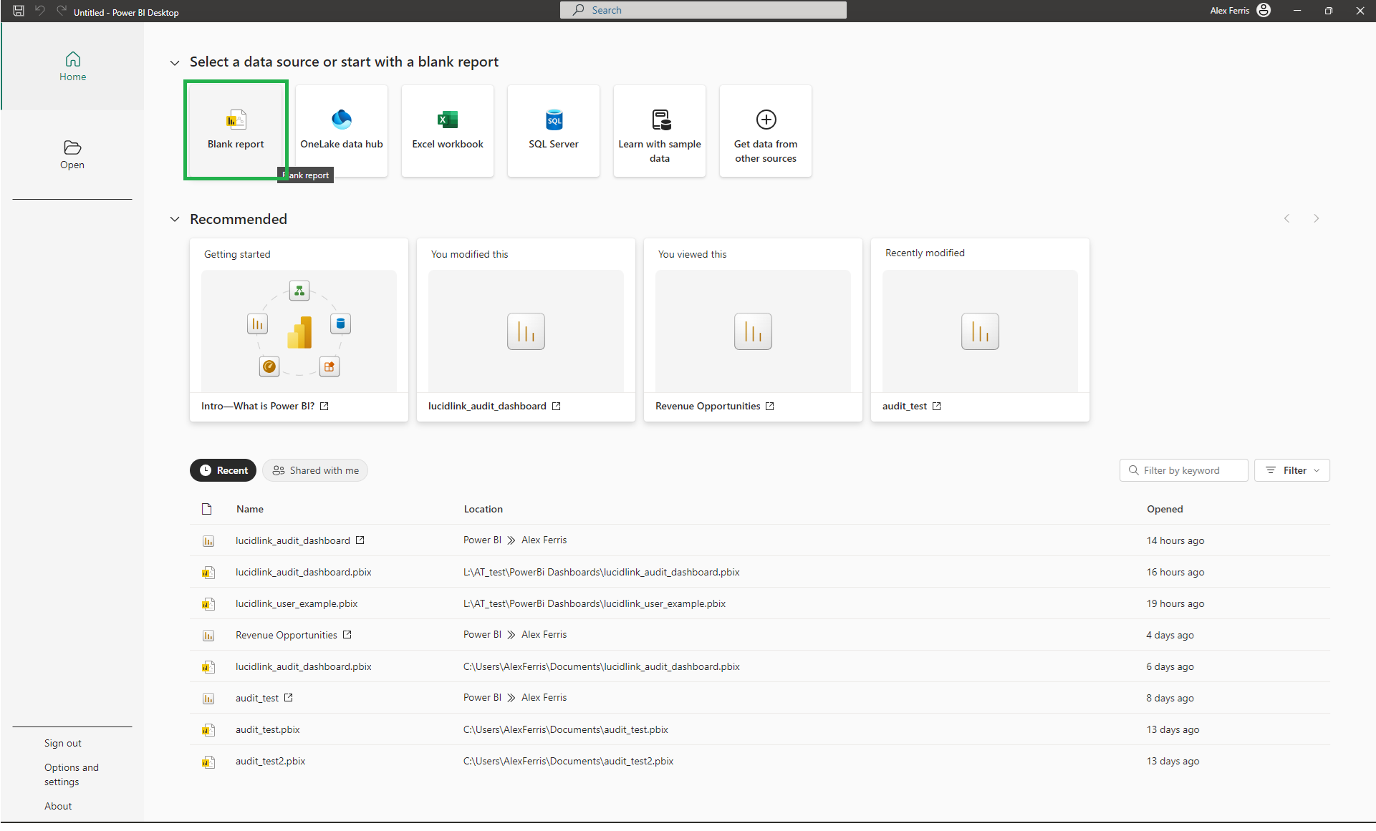The image size is (1376, 831).
Task: Open the Alex Ferris account avatar
Action: (x=1264, y=10)
